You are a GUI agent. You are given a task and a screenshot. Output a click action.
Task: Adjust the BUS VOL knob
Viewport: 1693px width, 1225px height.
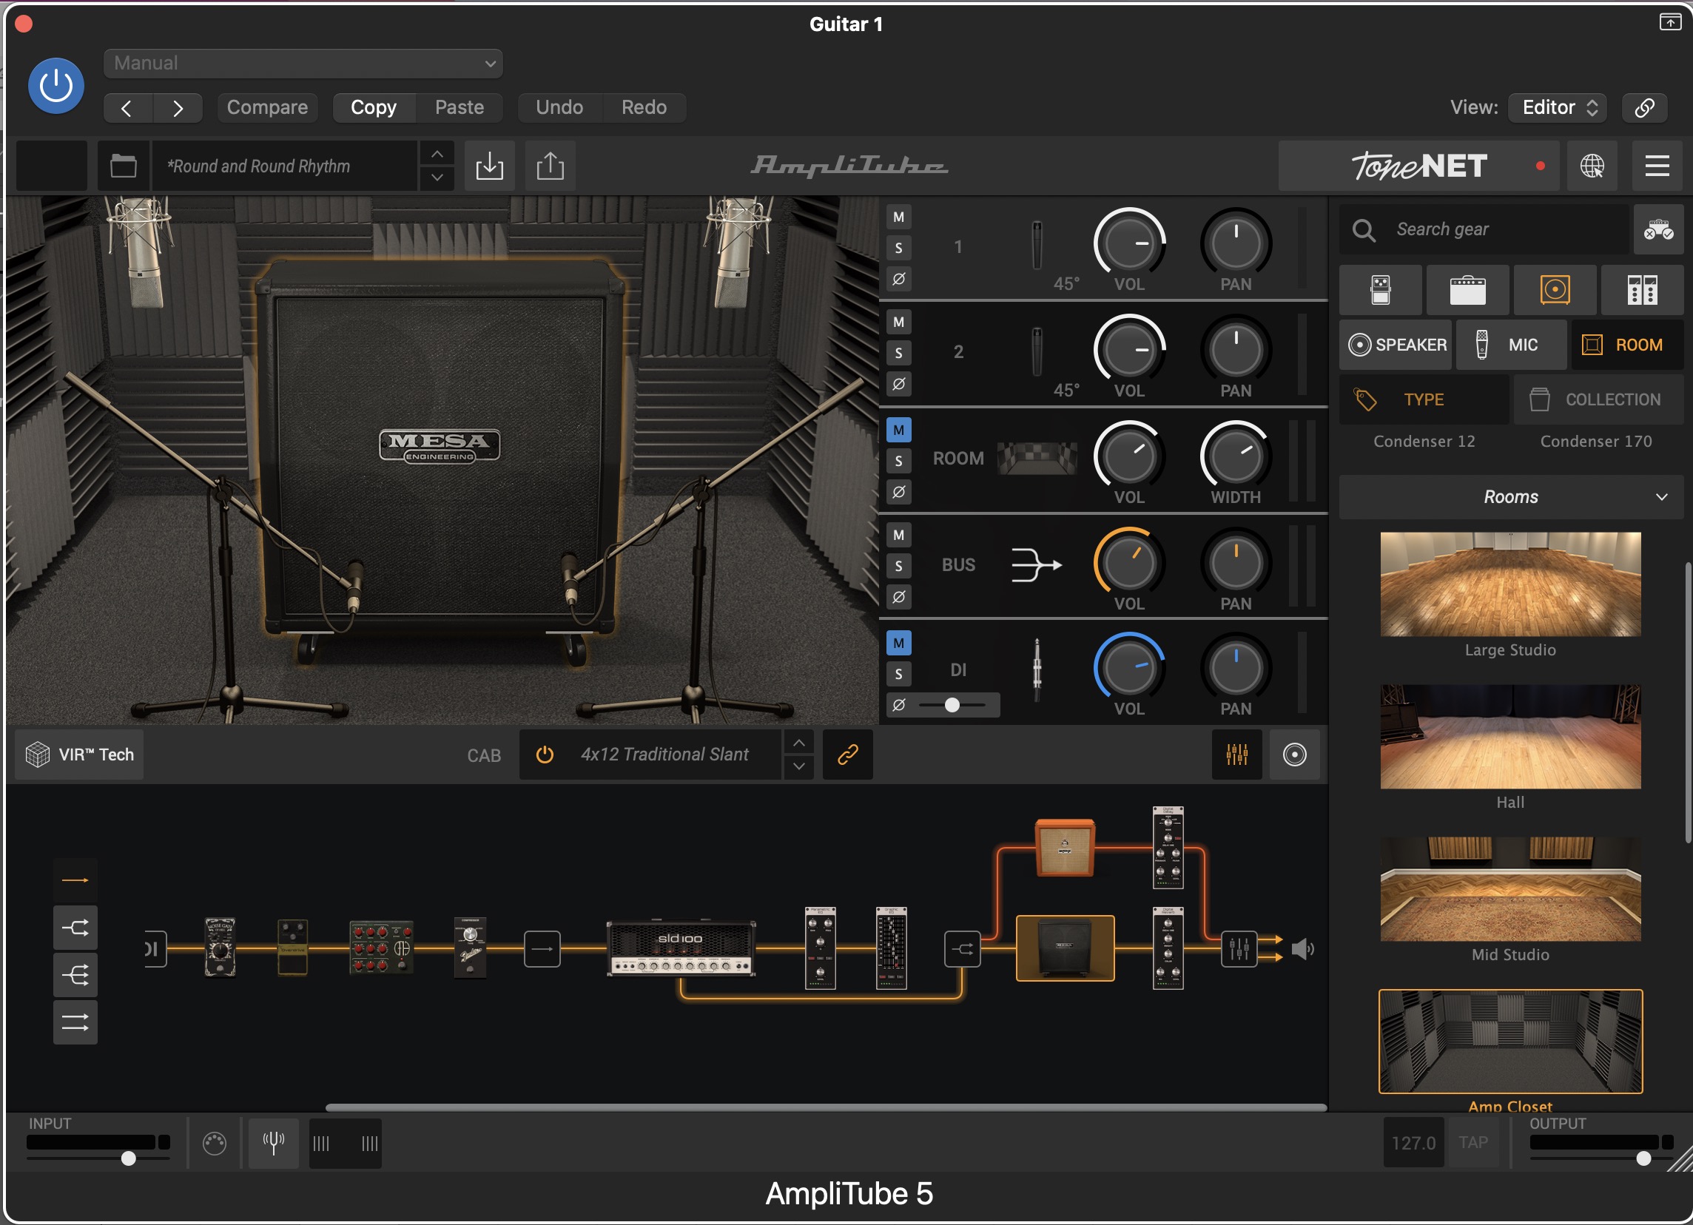[x=1128, y=562]
